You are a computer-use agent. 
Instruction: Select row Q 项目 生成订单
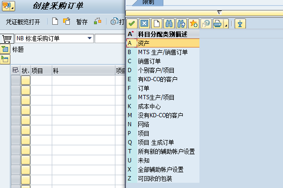point(163,142)
